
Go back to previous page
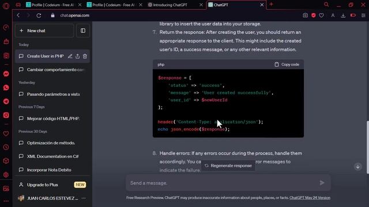tap(18, 16)
